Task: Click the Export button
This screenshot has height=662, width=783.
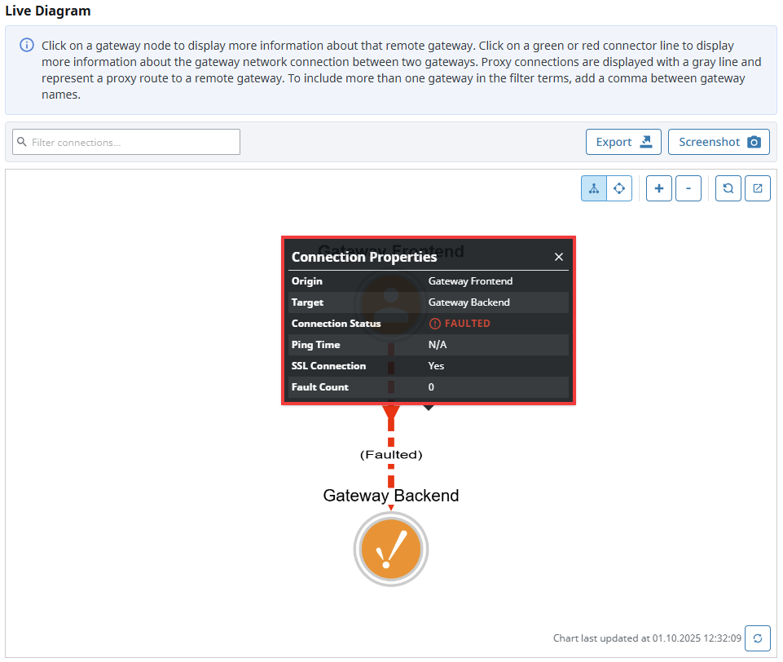Action: point(623,142)
